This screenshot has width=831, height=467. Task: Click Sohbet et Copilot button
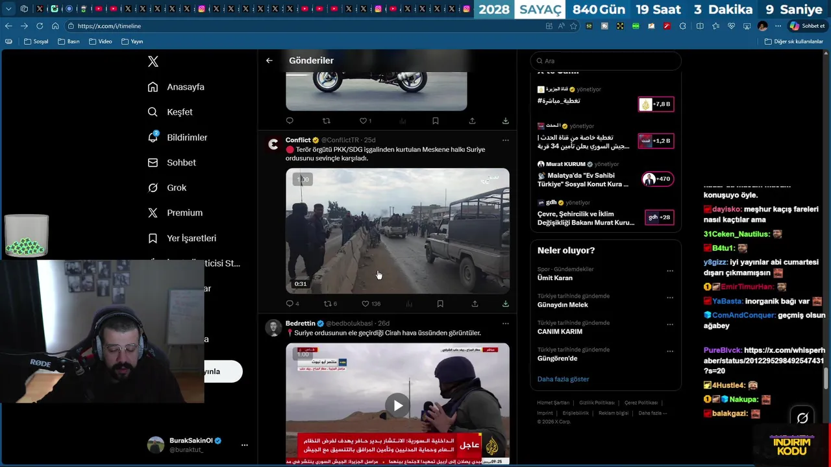click(x=807, y=26)
